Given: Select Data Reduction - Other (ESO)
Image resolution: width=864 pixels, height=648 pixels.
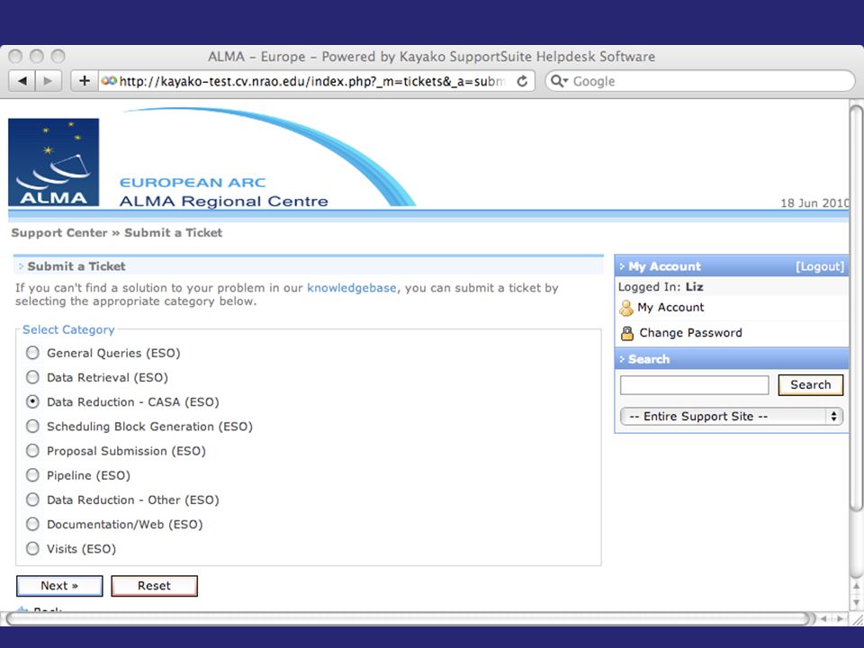Looking at the screenshot, I should [32, 499].
